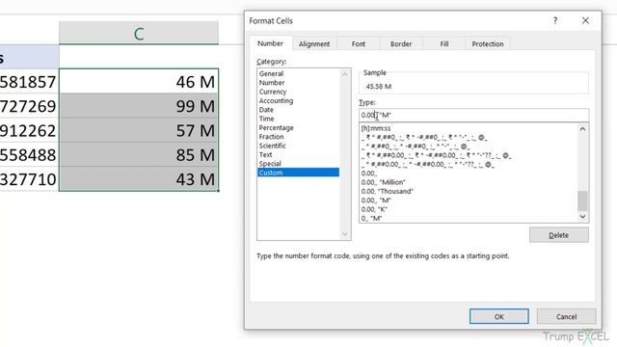Select the General category
This screenshot has width=617, height=347.
298,73
